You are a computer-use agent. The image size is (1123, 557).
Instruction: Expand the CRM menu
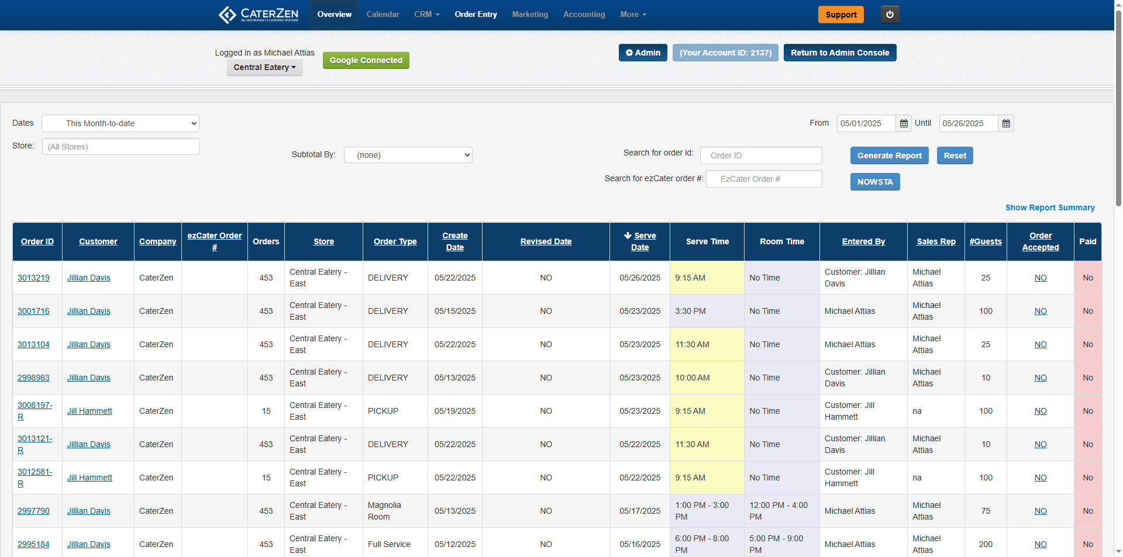[426, 15]
